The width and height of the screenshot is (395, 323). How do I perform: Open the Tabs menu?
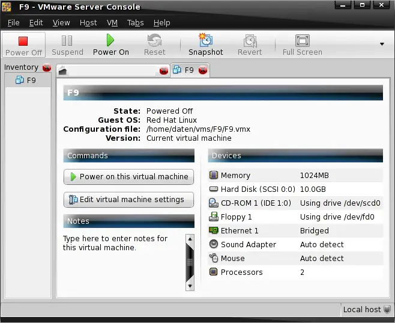tap(135, 23)
